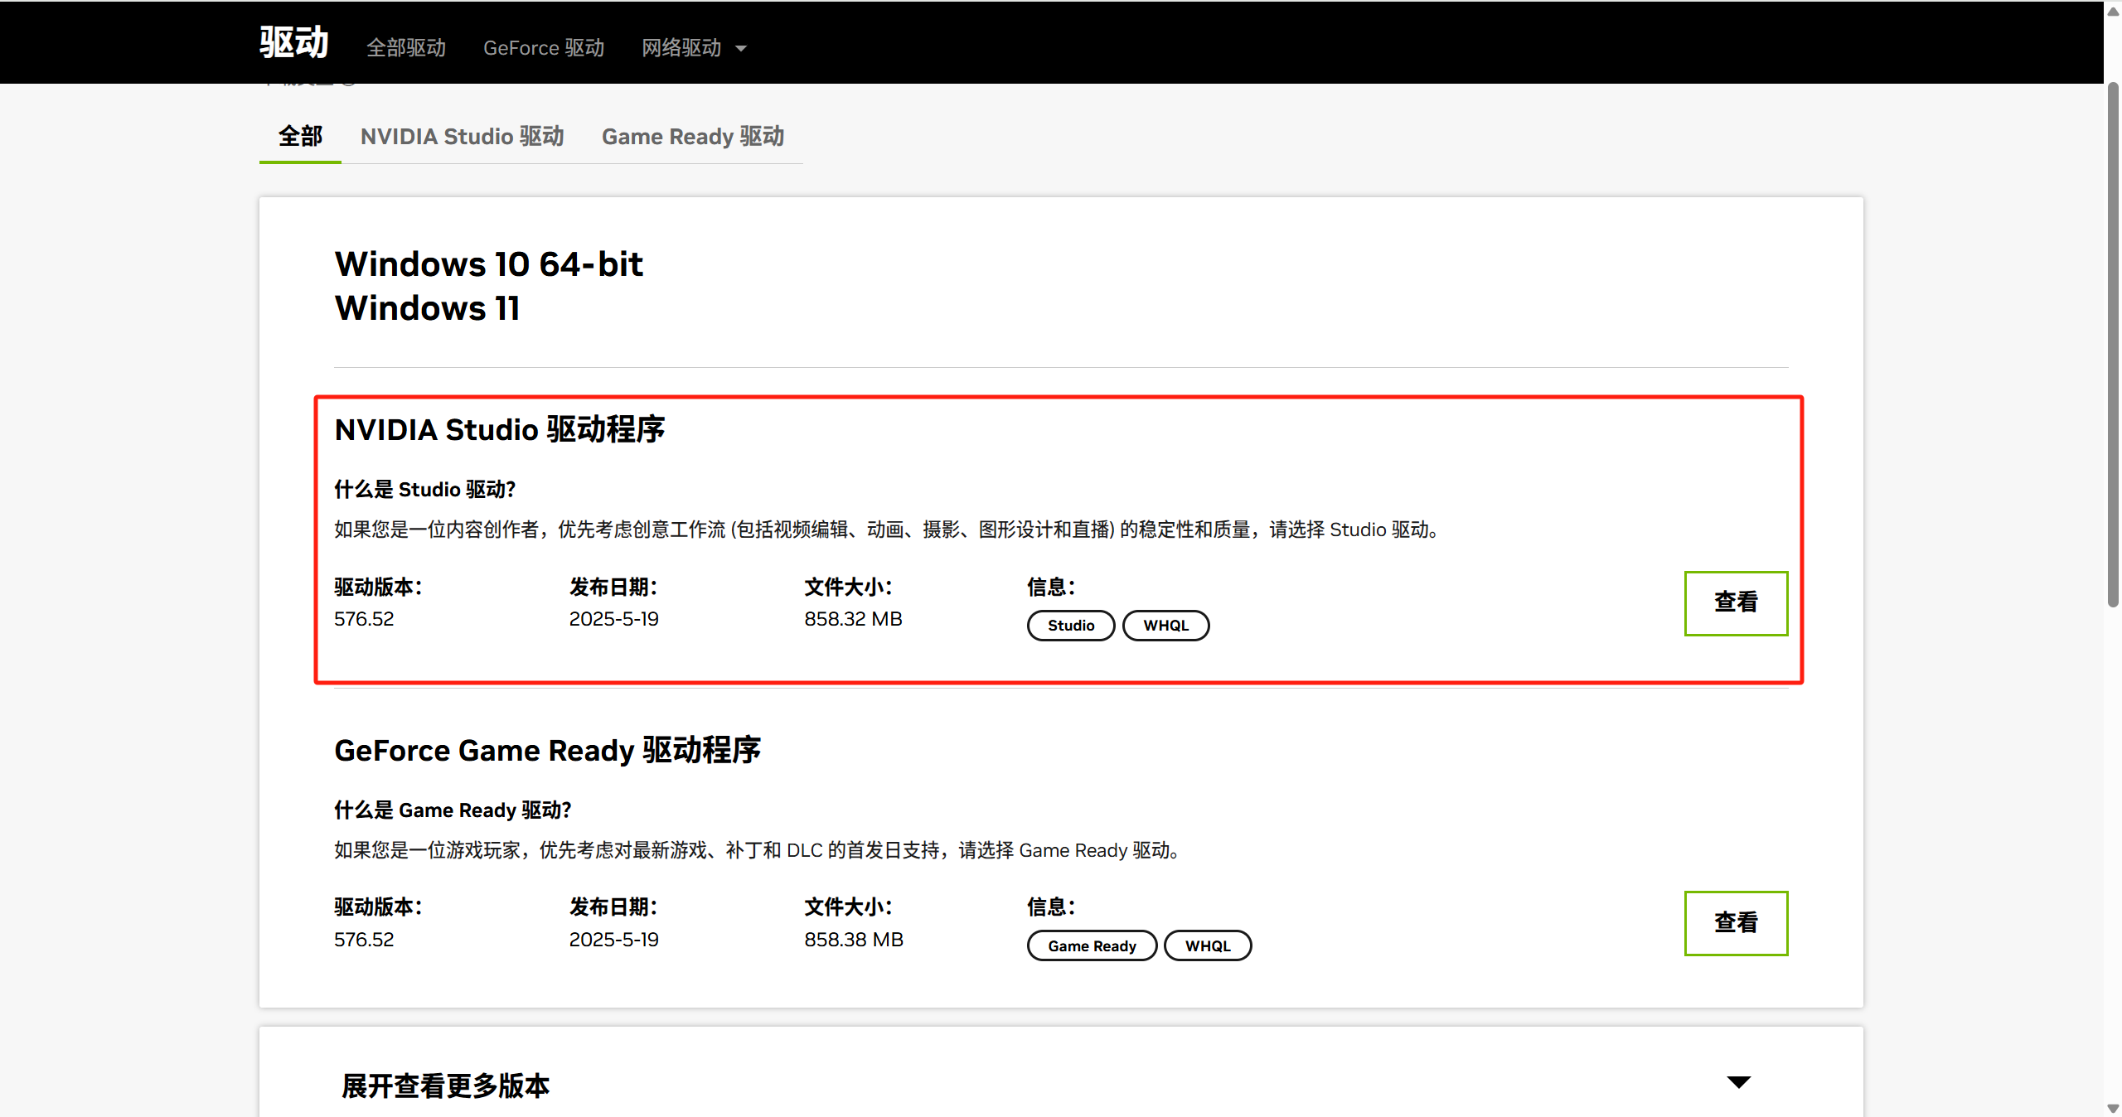Click the Game Ready info badge
This screenshot has height=1117, width=2122.
(1091, 945)
